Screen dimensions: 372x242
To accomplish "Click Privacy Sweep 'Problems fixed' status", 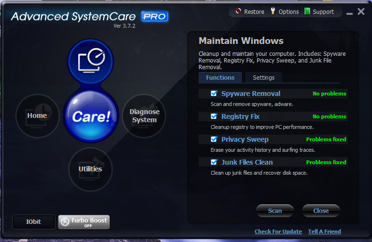I will pos(326,139).
